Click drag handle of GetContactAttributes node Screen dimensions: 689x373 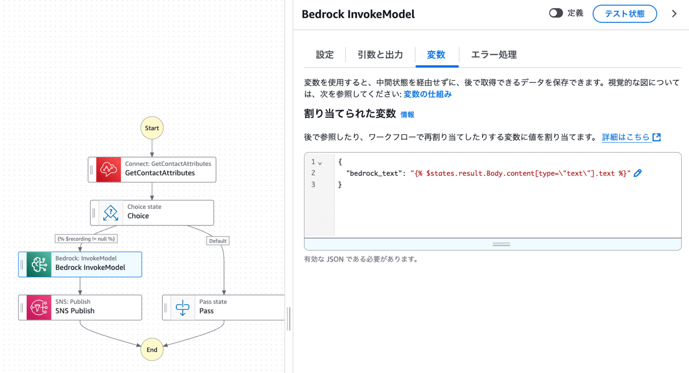point(92,170)
